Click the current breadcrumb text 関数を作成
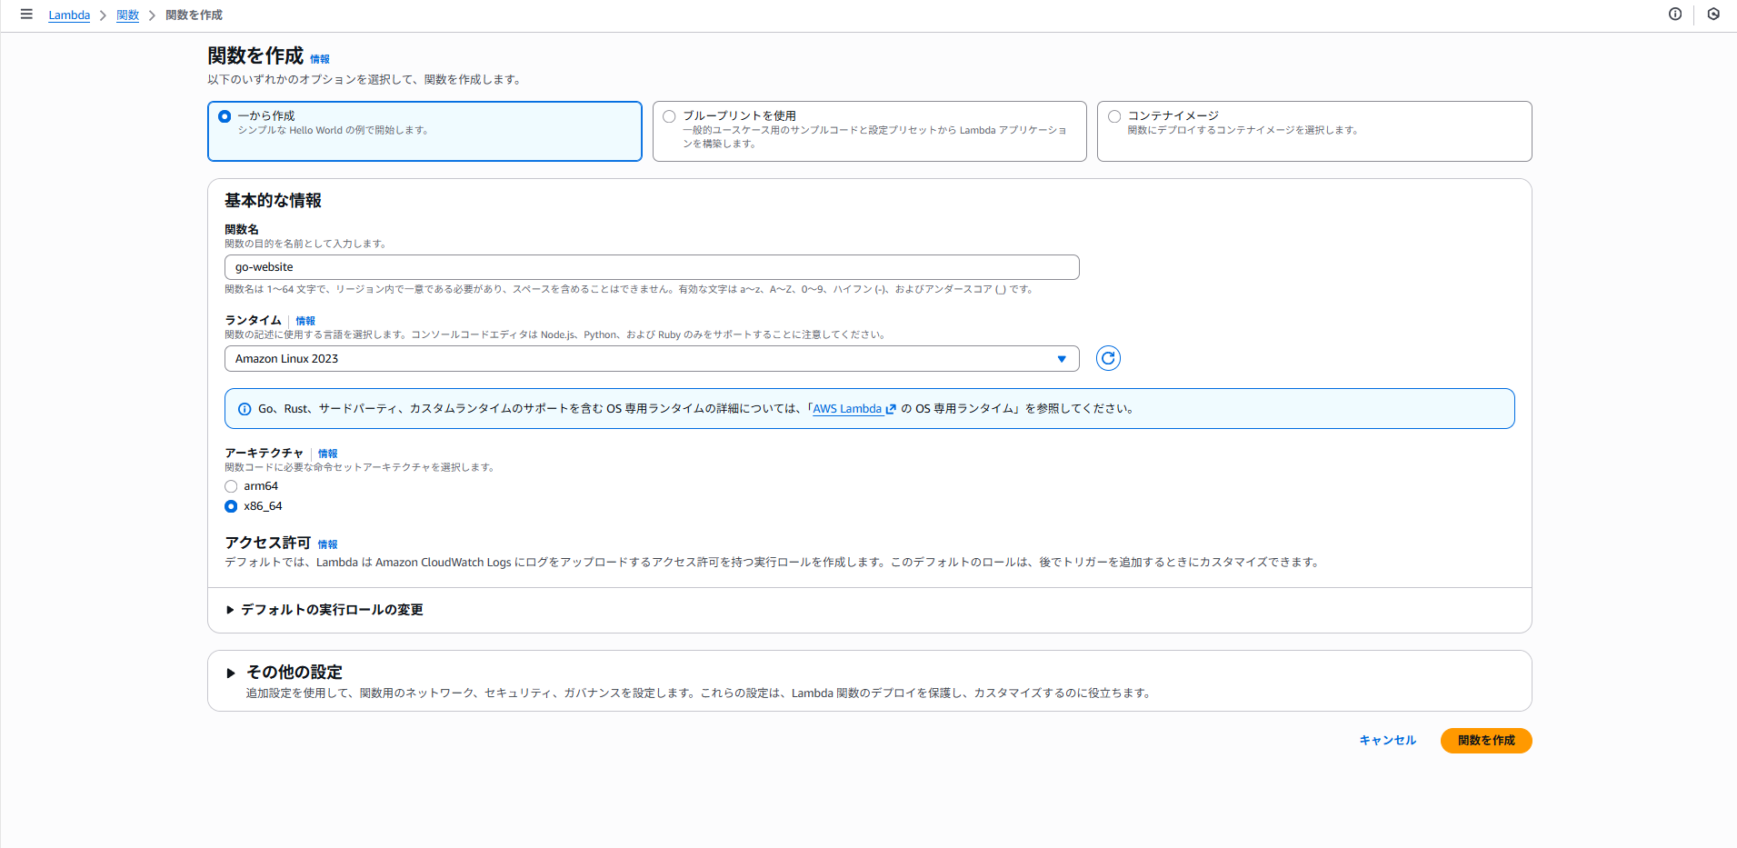Screen dimensions: 1737x848 (194, 15)
